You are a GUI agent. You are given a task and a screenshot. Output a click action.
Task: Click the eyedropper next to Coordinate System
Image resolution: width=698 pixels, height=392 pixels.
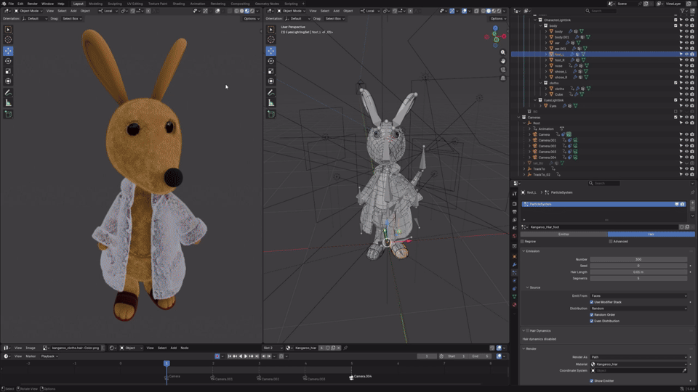[684, 370]
